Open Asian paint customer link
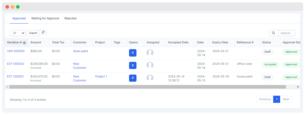Image resolution: width=305 pixels, height=115 pixels. (81, 51)
